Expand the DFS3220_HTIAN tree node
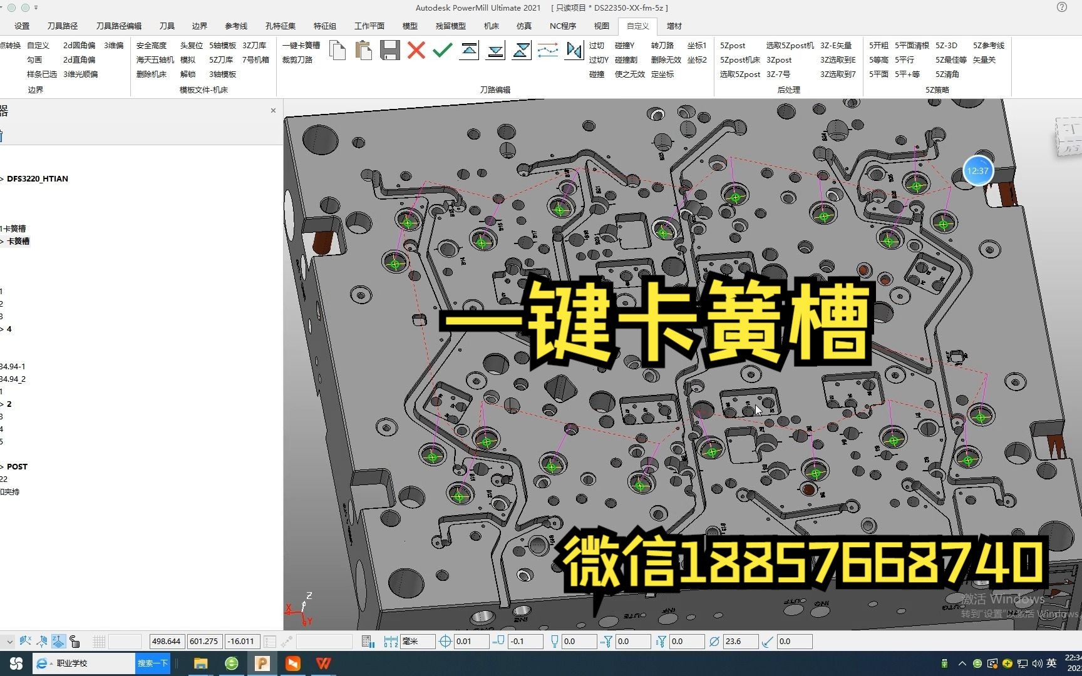The width and height of the screenshot is (1082, 676). point(3,178)
